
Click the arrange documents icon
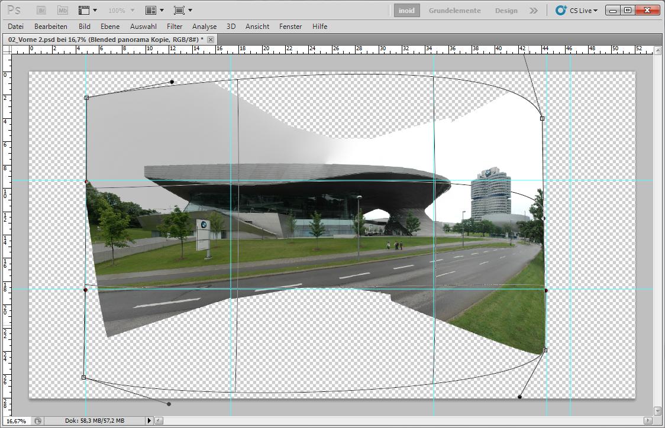click(x=151, y=10)
